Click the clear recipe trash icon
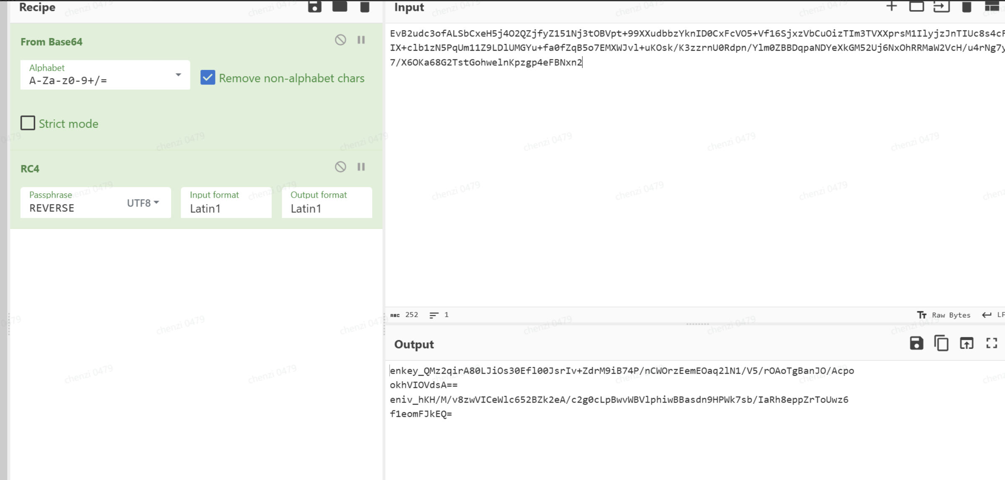The width and height of the screenshot is (1005, 480). 365,6
